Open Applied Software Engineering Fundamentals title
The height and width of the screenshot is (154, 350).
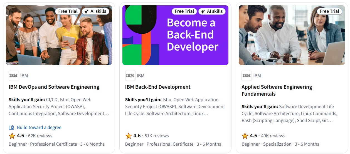277,90
